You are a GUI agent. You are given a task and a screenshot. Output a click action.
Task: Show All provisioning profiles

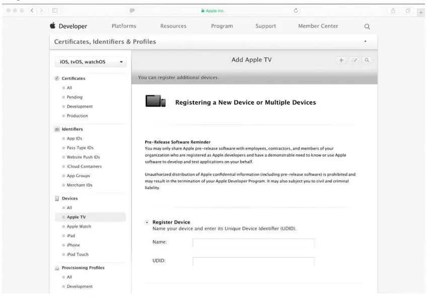click(x=69, y=277)
